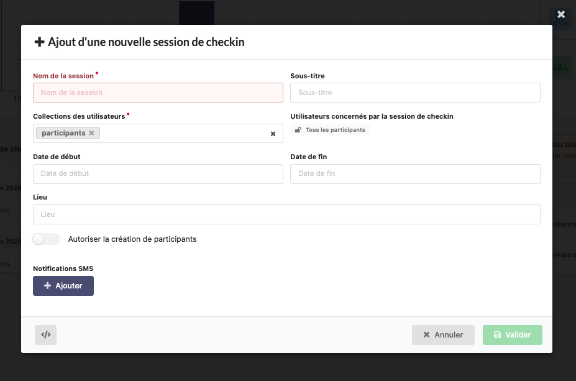This screenshot has width=576, height=381.
Task: Select the Lieu text field
Action: (286, 214)
